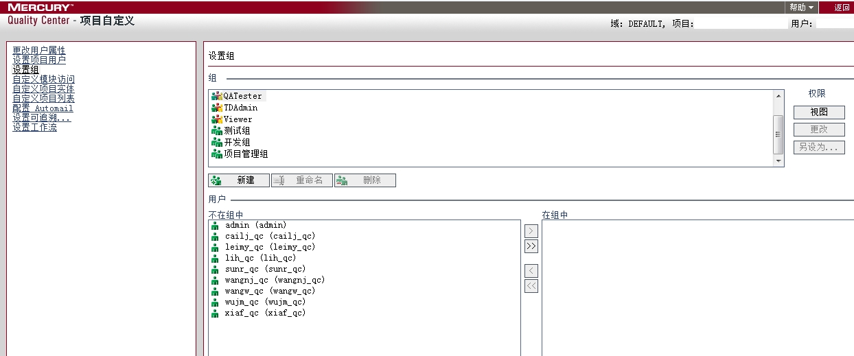Click the 开发组 group icon
Screen dimensions: 854x356
tap(217, 143)
